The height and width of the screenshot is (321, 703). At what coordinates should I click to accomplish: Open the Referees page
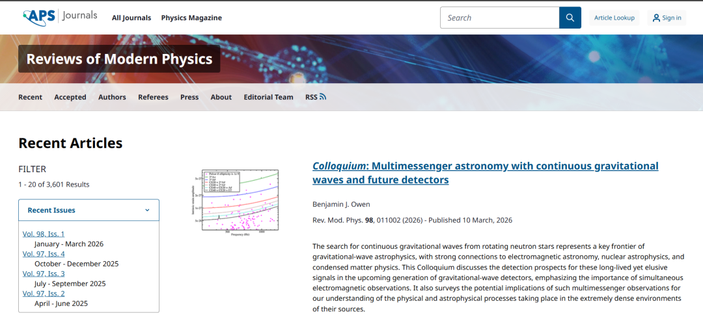(153, 97)
